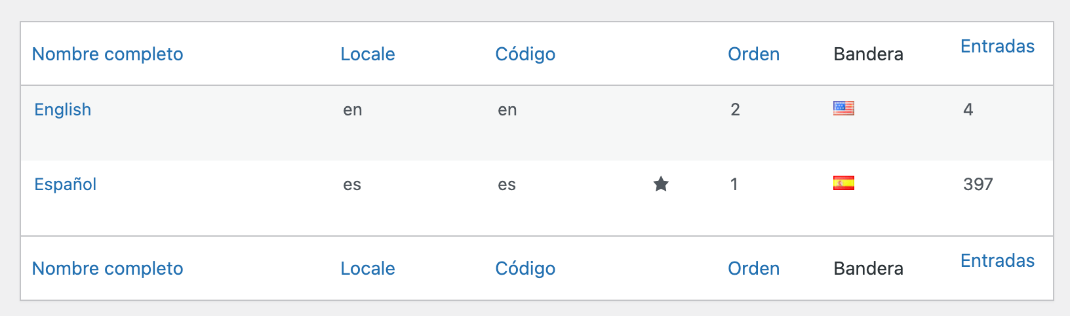This screenshot has height=316, width=1070.
Task: Sort by Entradas in top header
Action: 998,46
